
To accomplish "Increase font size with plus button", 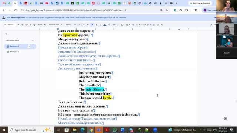I will pos(88,25).
